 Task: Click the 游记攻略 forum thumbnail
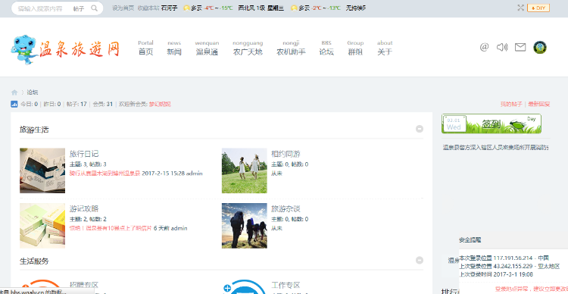pos(42,226)
